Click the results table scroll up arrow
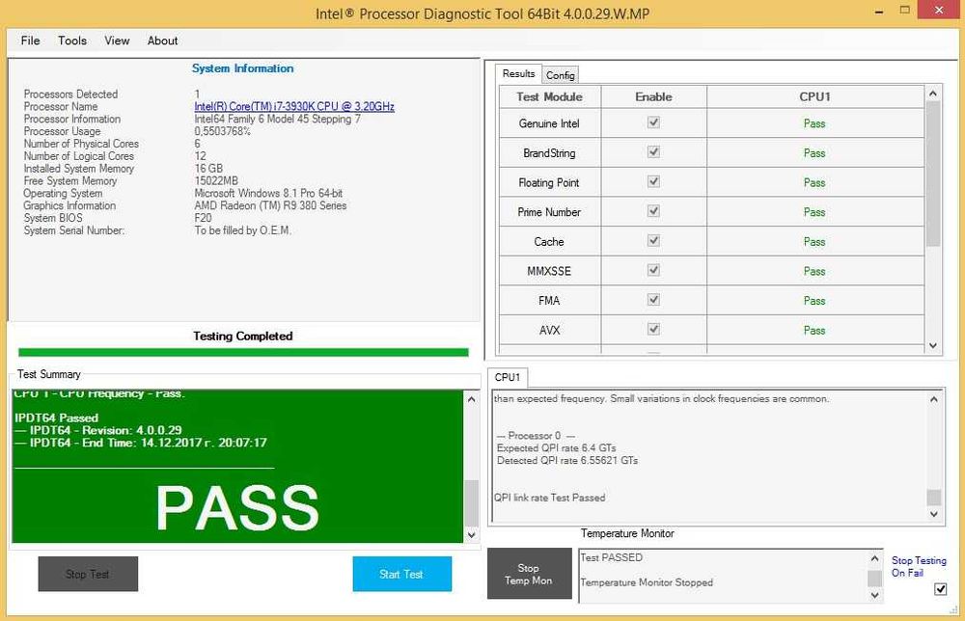This screenshot has height=621, width=965. [x=933, y=94]
